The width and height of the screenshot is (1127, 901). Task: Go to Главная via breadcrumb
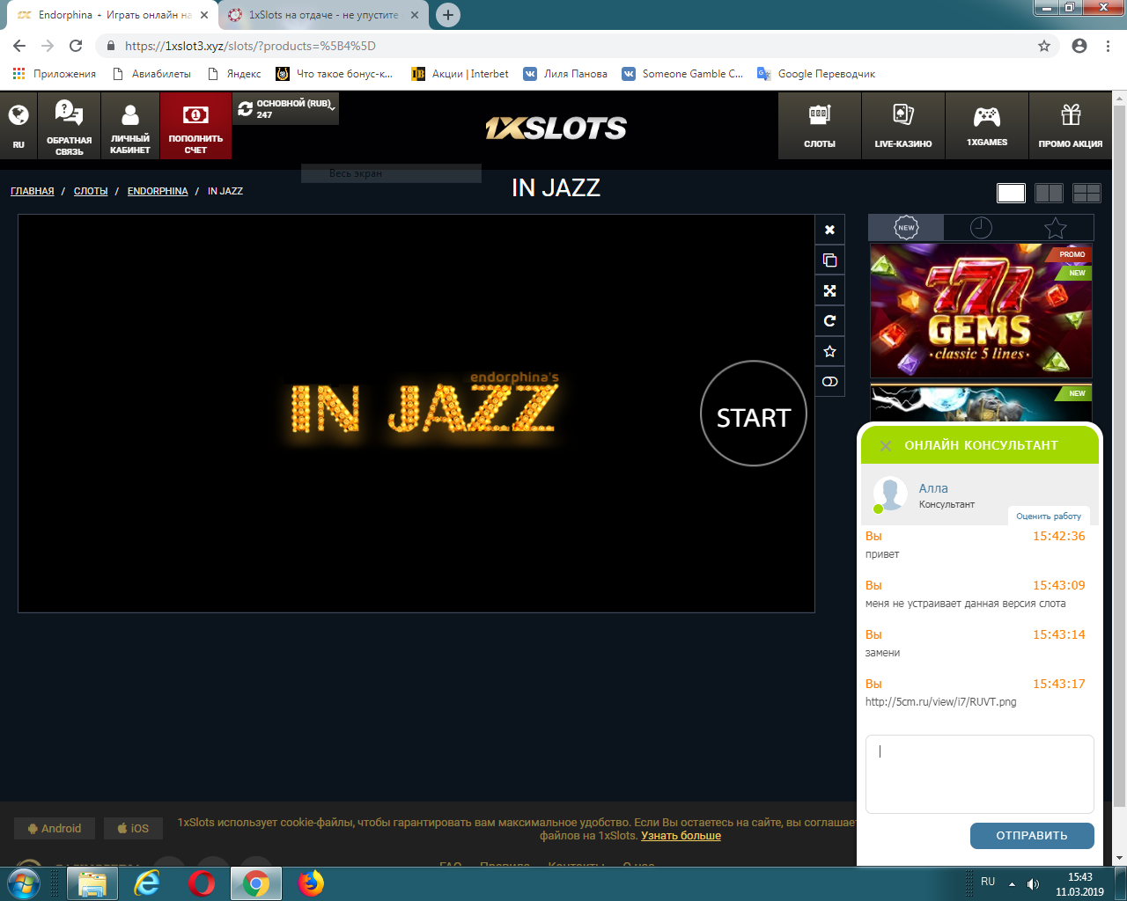point(33,191)
